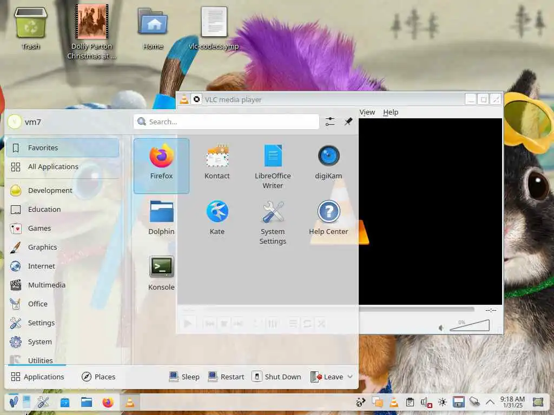Click the VLC volume slider

point(470,325)
